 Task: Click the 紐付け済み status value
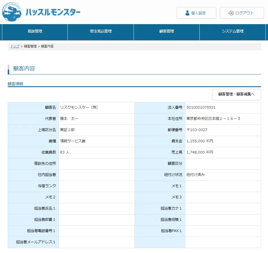(x=196, y=175)
